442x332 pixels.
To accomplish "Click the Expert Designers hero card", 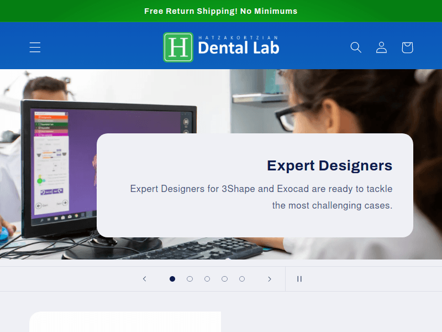I will pos(255,185).
